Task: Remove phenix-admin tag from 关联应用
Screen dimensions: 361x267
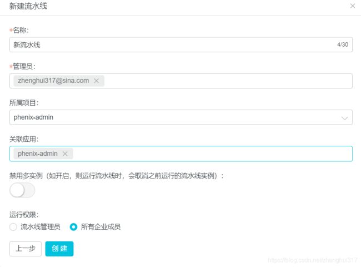Action: (x=65, y=154)
